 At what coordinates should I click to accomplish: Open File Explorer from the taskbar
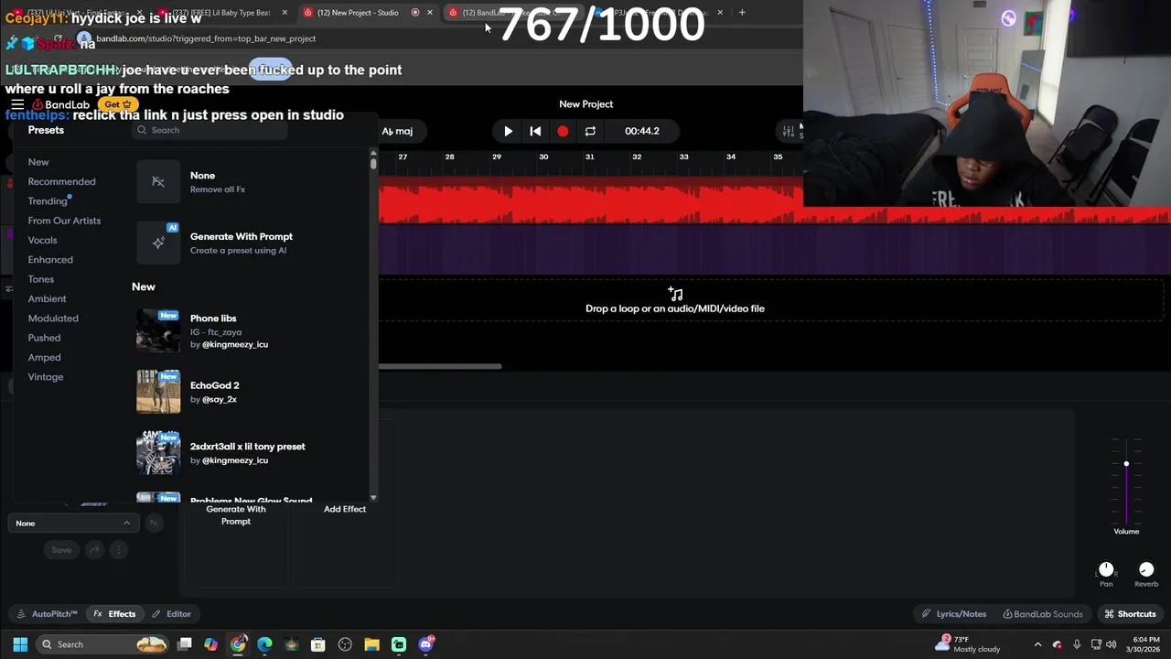pyautogui.click(x=371, y=644)
